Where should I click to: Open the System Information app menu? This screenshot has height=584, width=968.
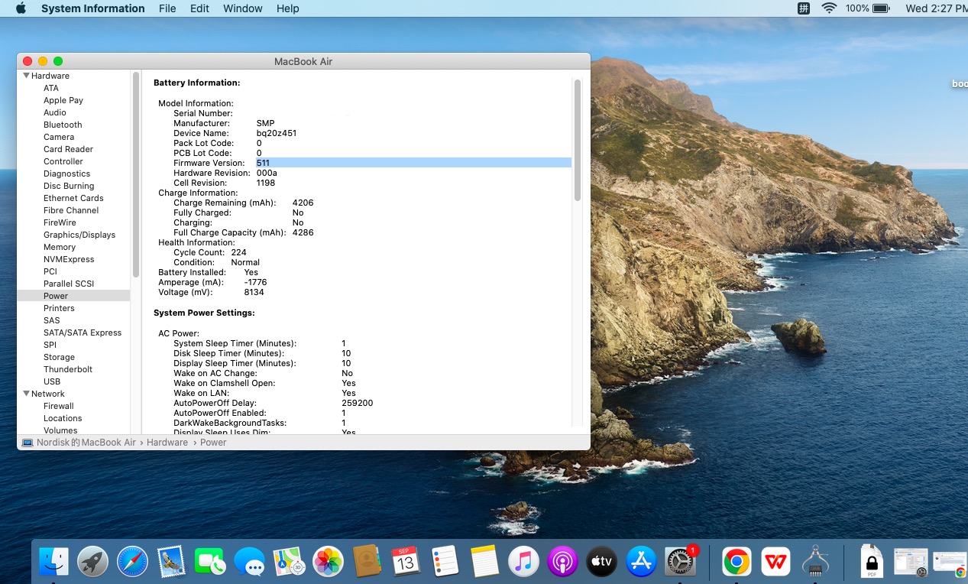[92, 8]
